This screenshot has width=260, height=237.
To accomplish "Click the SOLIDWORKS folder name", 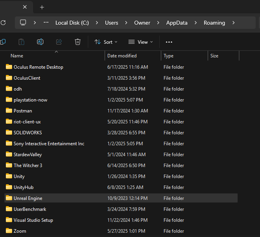I will [28, 133].
